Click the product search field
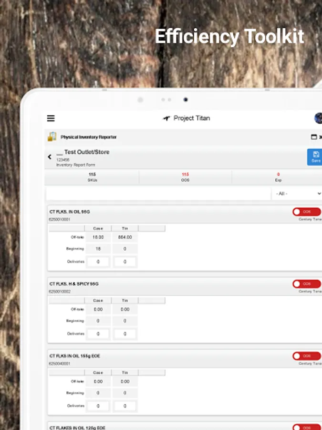This screenshot has width=322, height=430. 158,193
